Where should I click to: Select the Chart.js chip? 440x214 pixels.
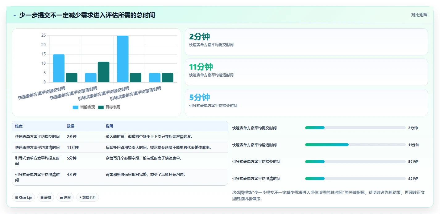point(23,197)
